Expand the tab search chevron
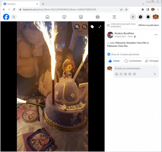 pos(143,4)
